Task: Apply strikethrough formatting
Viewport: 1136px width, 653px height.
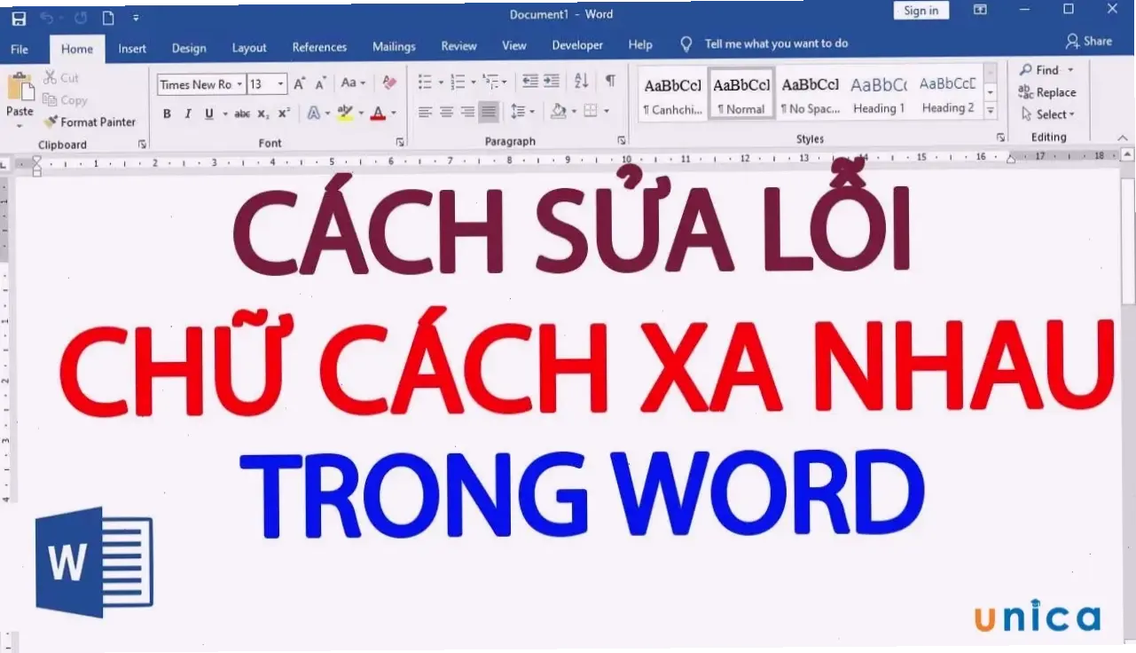Action: tap(242, 114)
